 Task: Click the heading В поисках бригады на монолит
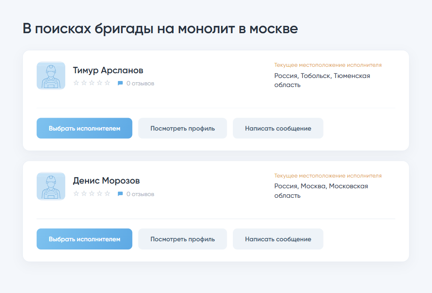(160, 29)
